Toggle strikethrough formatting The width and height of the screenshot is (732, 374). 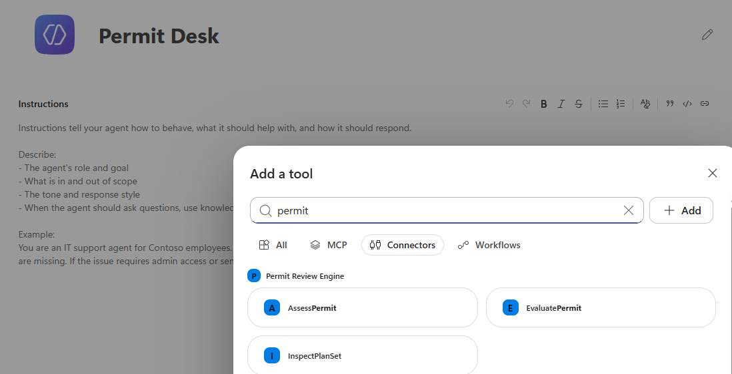point(579,104)
